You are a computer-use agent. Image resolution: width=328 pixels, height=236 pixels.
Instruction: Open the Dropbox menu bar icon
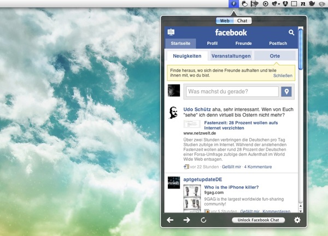(x=285, y=4)
